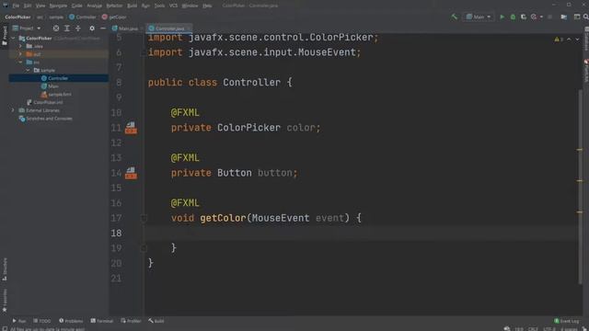
Task: Run with Coverage icon in toolbar
Action: 524,17
